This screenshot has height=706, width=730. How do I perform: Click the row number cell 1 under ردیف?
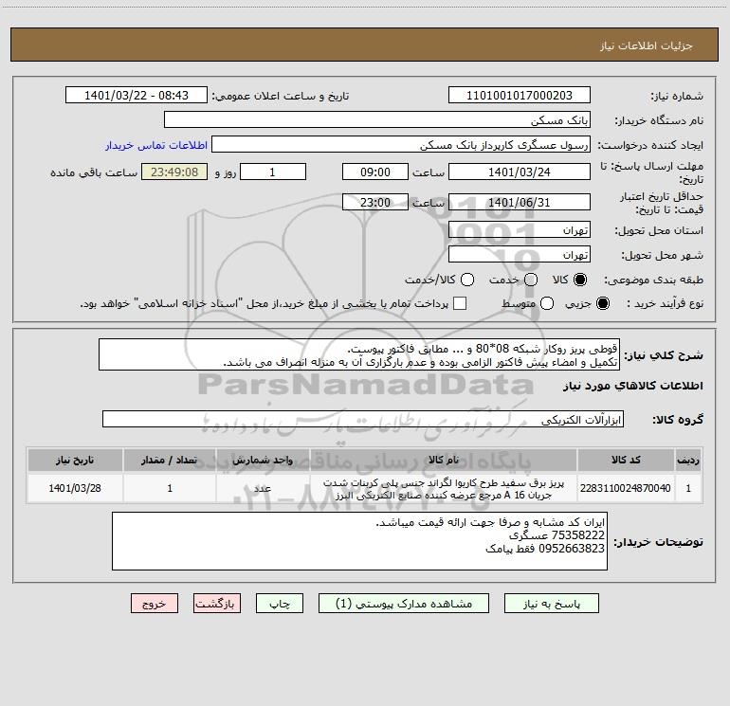[688, 488]
